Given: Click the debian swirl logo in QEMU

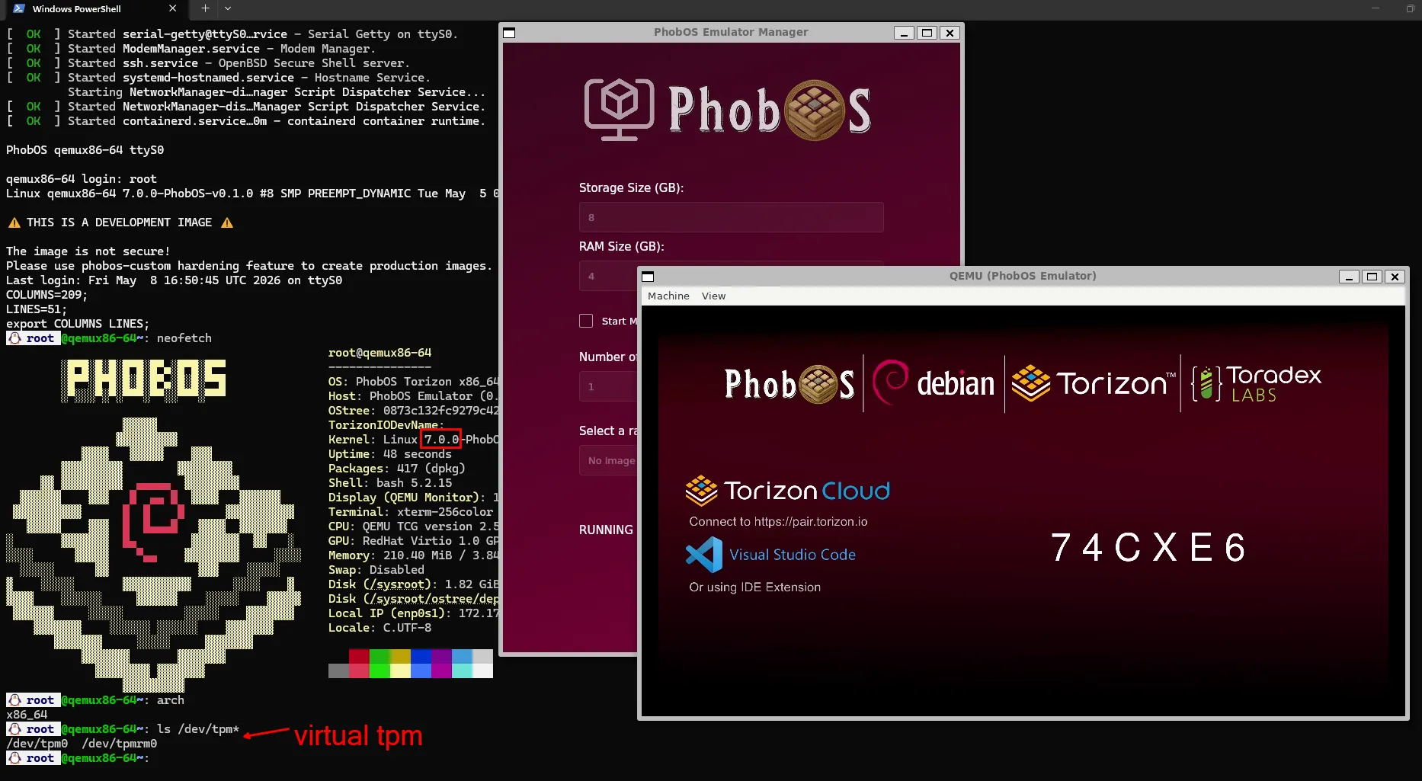Looking at the screenshot, I should pos(890,382).
